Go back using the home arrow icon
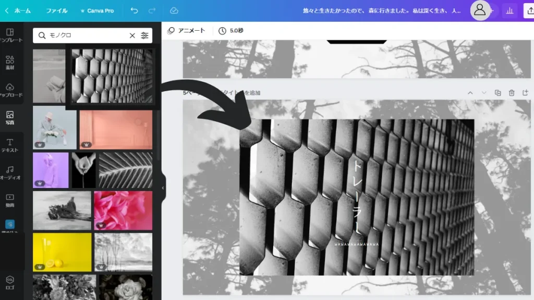 (6, 10)
